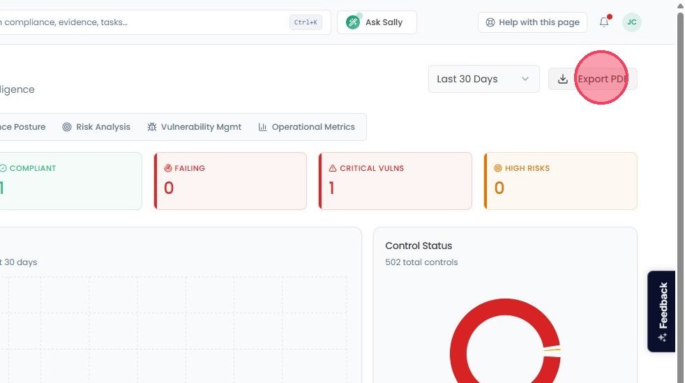Click the download icon beside Export PDF
Viewport: 685px width, 383px height.
[563, 79]
